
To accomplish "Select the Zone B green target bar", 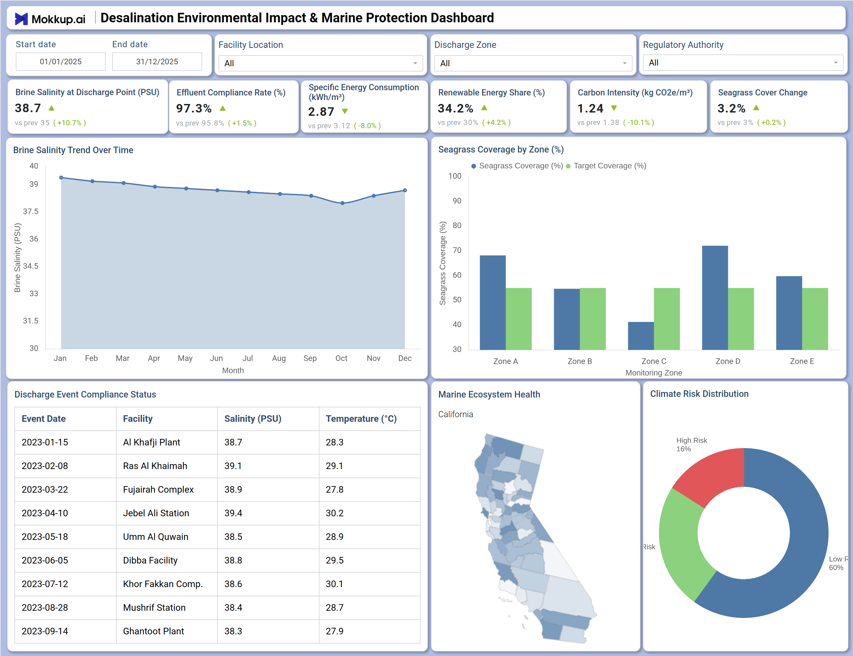I will click(x=593, y=319).
